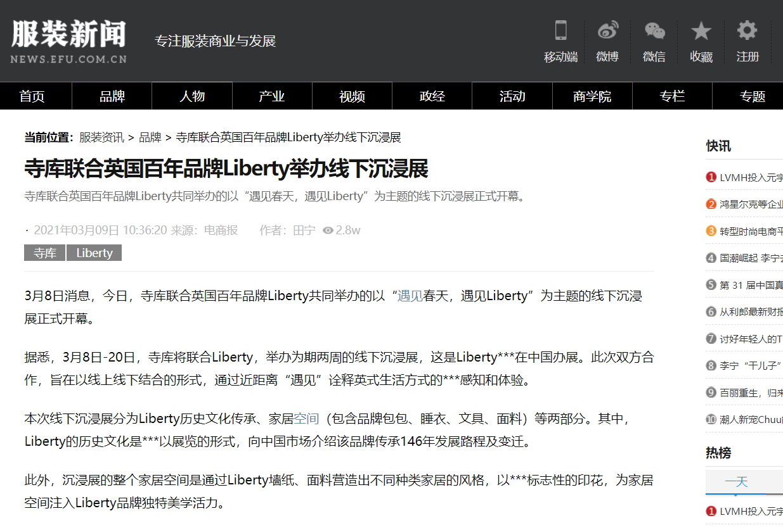The width and height of the screenshot is (783, 530).
Task: Open the 政经 navigation item
Action: coord(432,96)
